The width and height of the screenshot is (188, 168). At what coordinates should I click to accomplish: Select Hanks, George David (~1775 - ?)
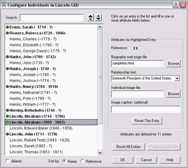coord(51,51)
